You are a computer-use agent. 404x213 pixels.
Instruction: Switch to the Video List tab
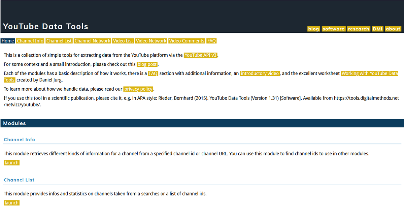point(123,41)
